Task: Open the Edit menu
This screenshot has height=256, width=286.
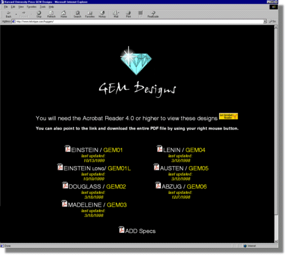Action: pyautogui.click(x=13, y=7)
